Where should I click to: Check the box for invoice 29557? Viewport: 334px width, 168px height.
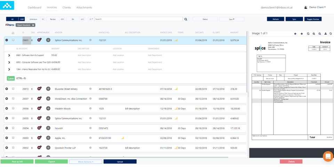point(13,98)
